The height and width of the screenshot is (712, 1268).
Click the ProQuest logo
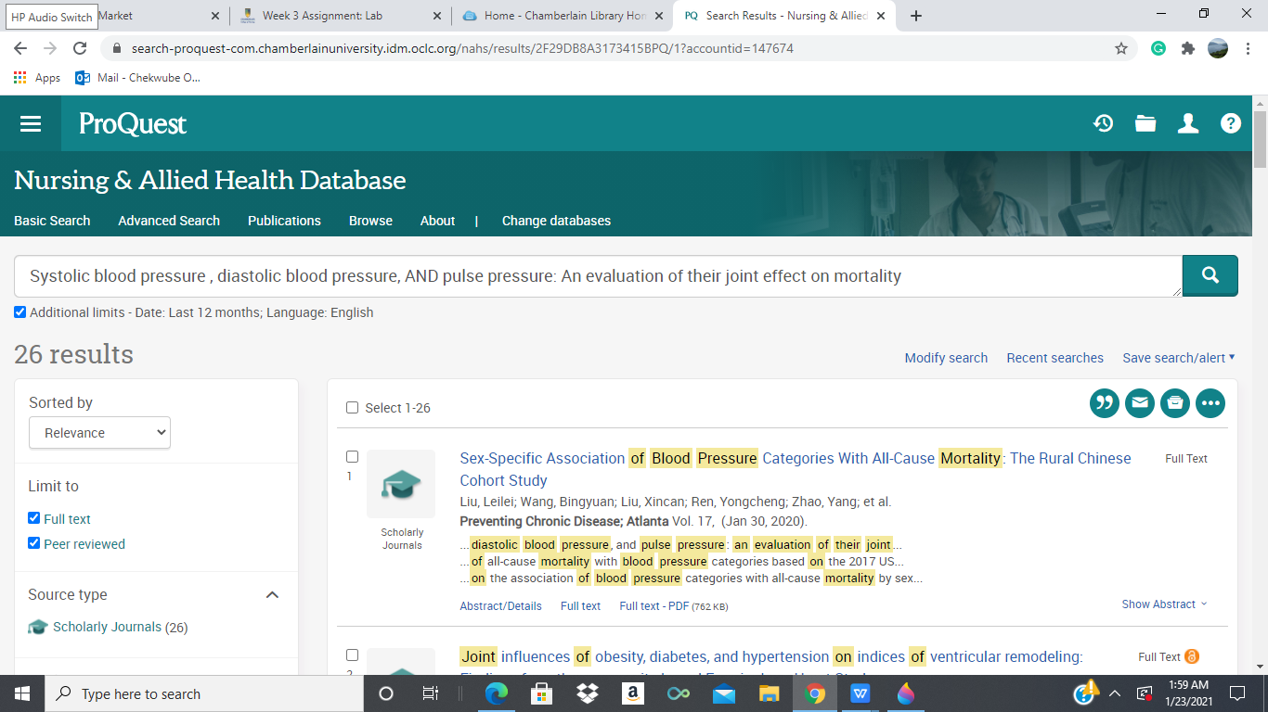point(133,123)
